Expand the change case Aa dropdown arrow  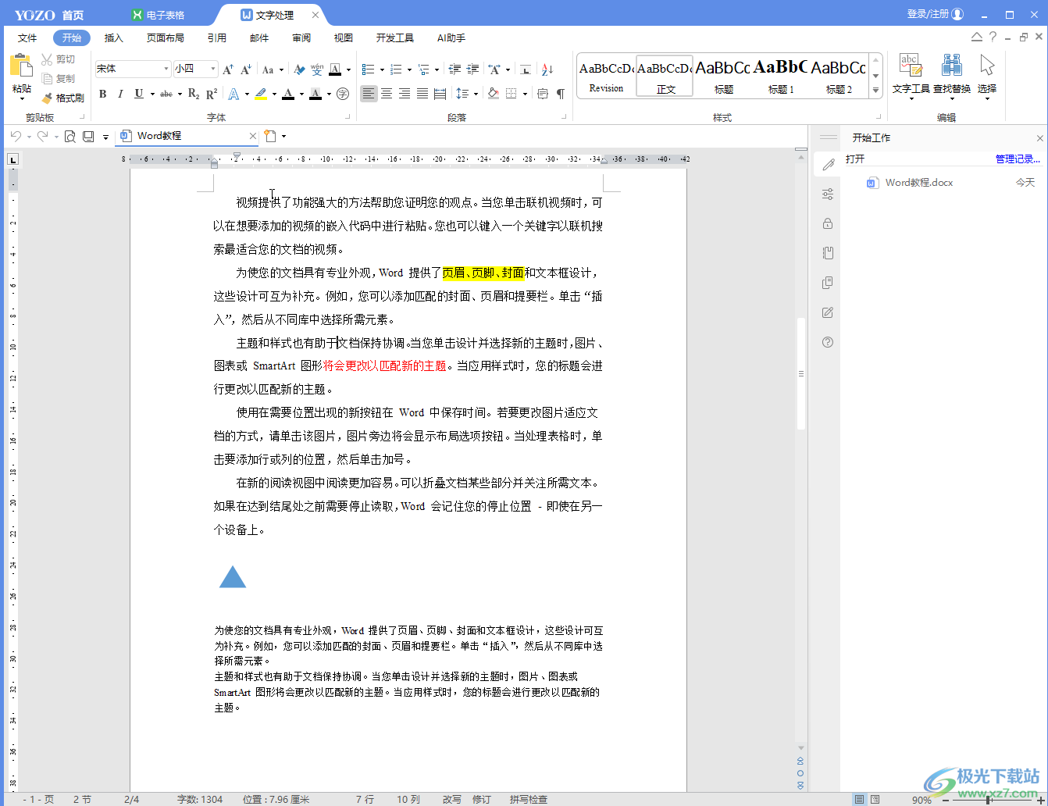282,70
